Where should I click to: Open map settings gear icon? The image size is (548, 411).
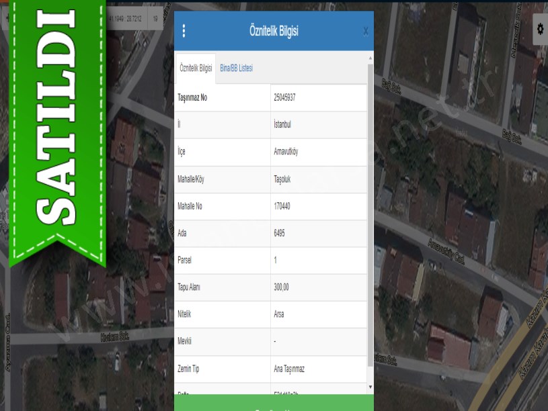click(540, 29)
